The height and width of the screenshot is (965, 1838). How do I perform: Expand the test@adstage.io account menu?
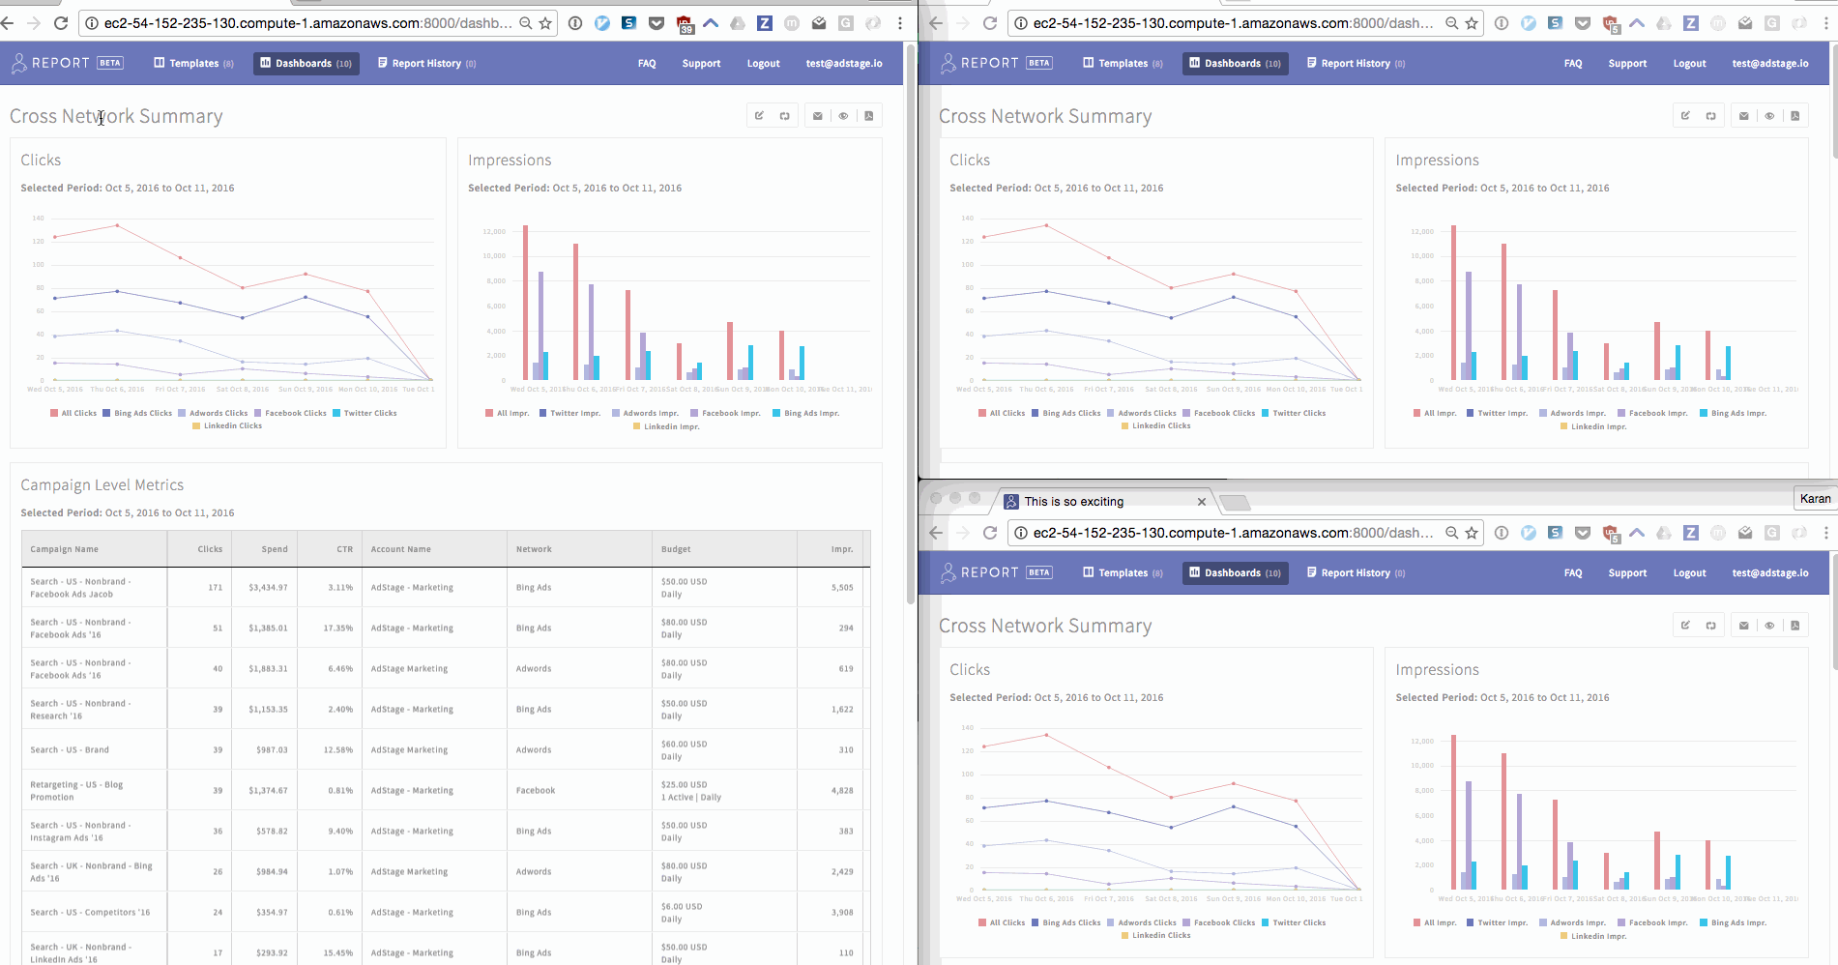click(x=843, y=63)
